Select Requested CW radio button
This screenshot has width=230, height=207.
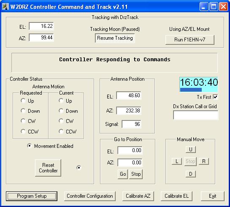click(x=23, y=121)
